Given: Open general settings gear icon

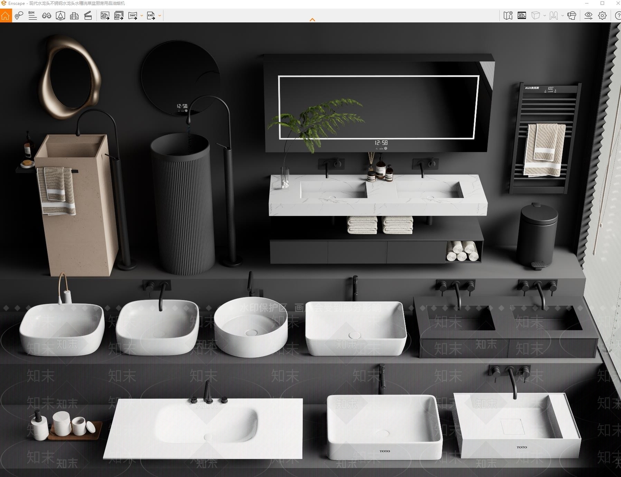Looking at the screenshot, I should (x=602, y=15).
